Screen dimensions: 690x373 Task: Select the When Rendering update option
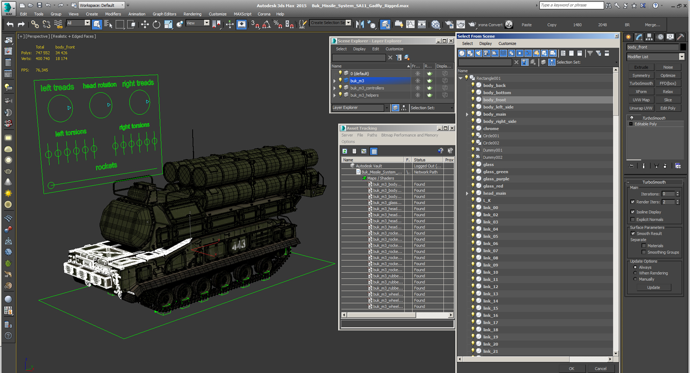pyautogui.click(x=635, y=273)
